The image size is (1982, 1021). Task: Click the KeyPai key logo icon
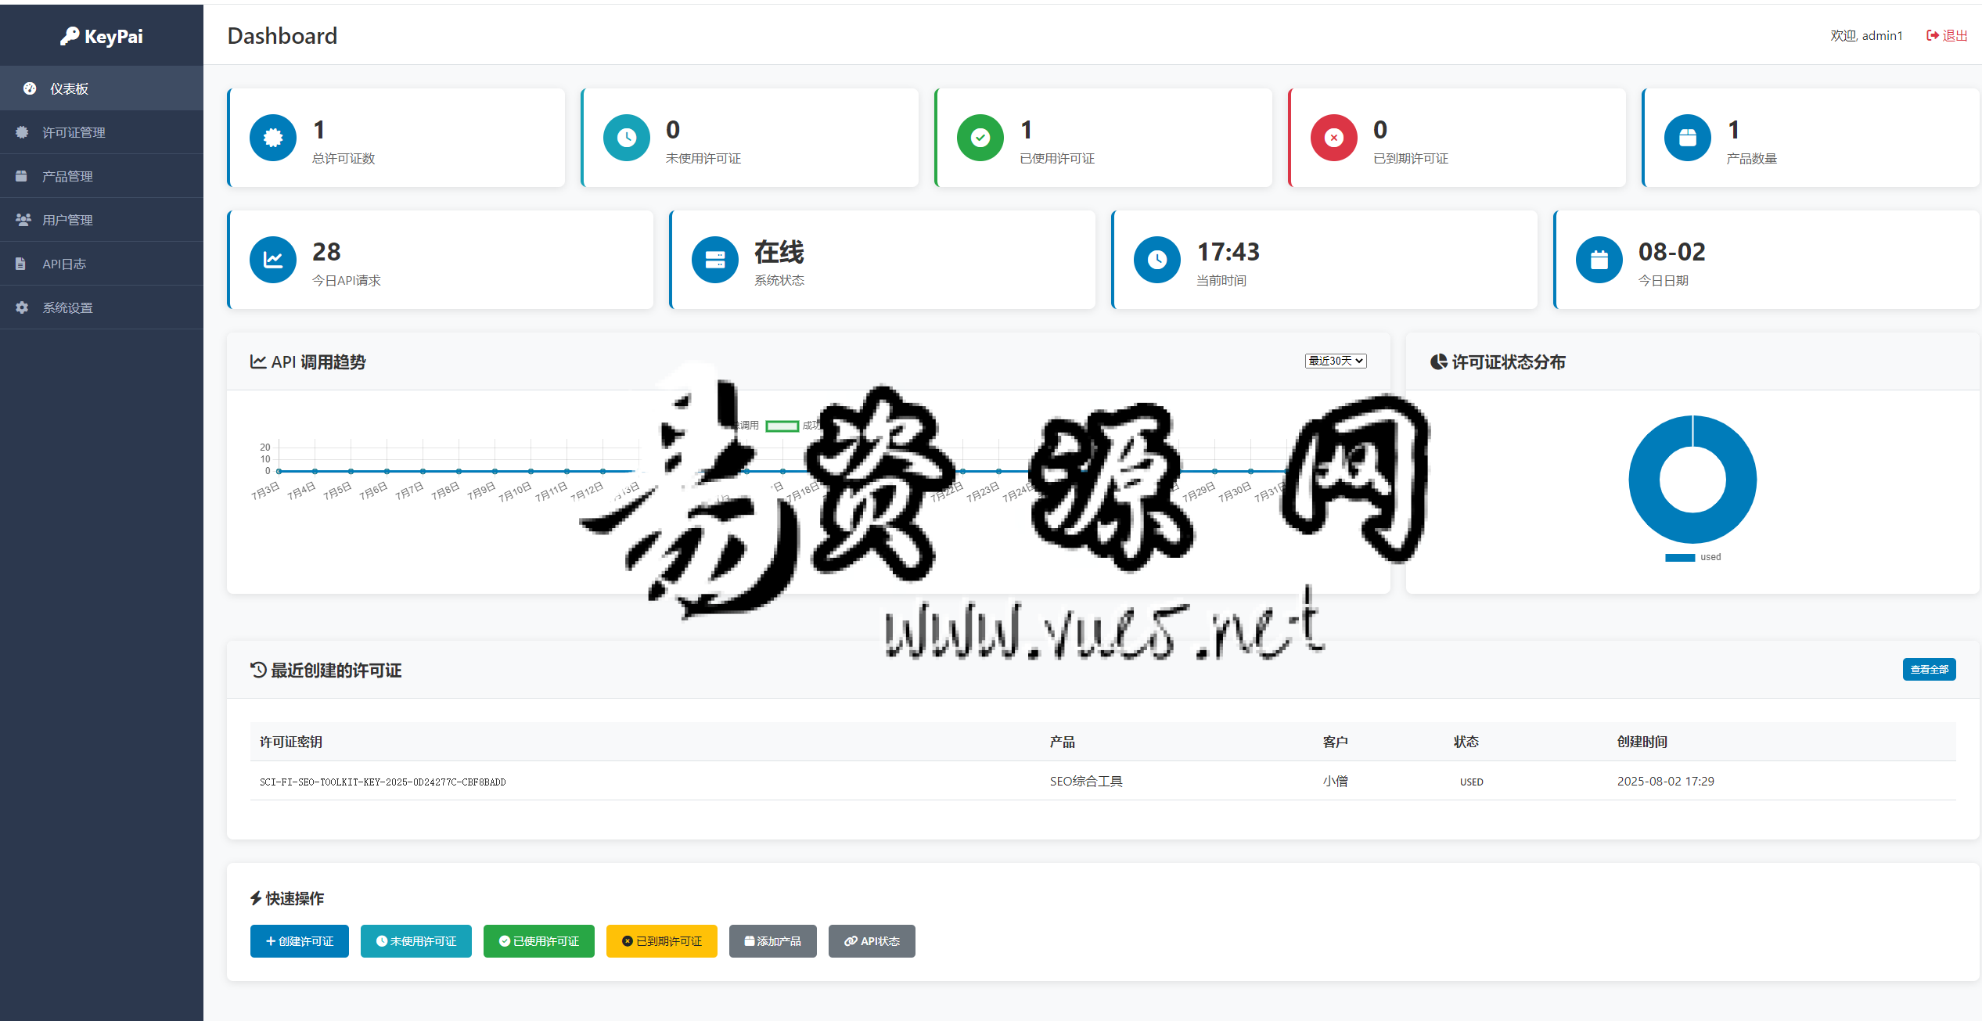pyautogui.click(x=70, y=36)
